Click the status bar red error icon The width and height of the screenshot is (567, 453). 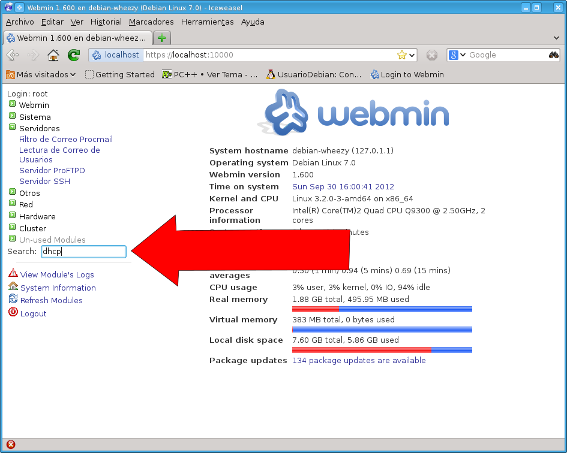tap(11, 445)
